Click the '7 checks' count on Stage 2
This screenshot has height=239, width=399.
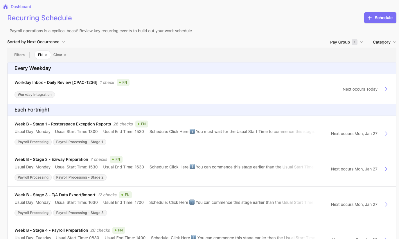tap(99, 159)
